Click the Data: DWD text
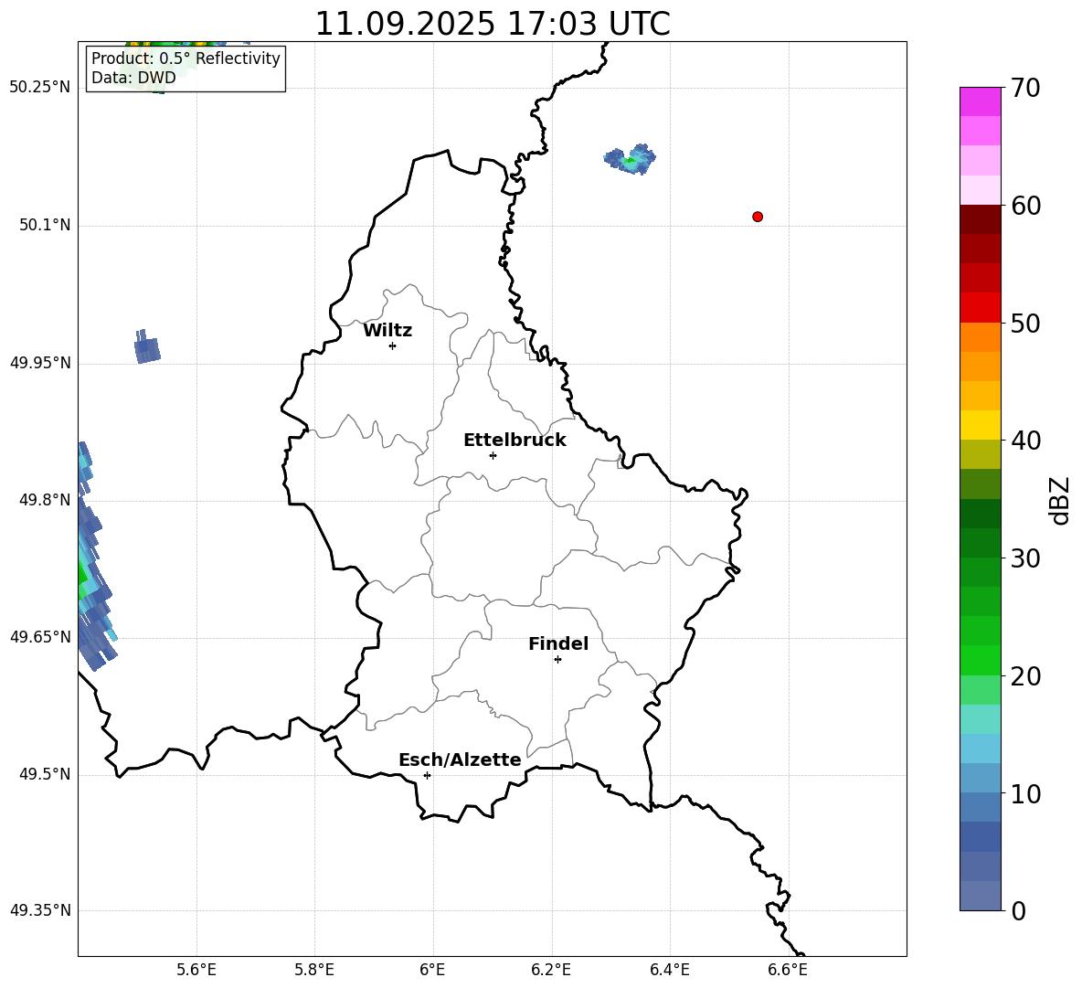This screenshot has height=988, width=1082. point(133,78)
